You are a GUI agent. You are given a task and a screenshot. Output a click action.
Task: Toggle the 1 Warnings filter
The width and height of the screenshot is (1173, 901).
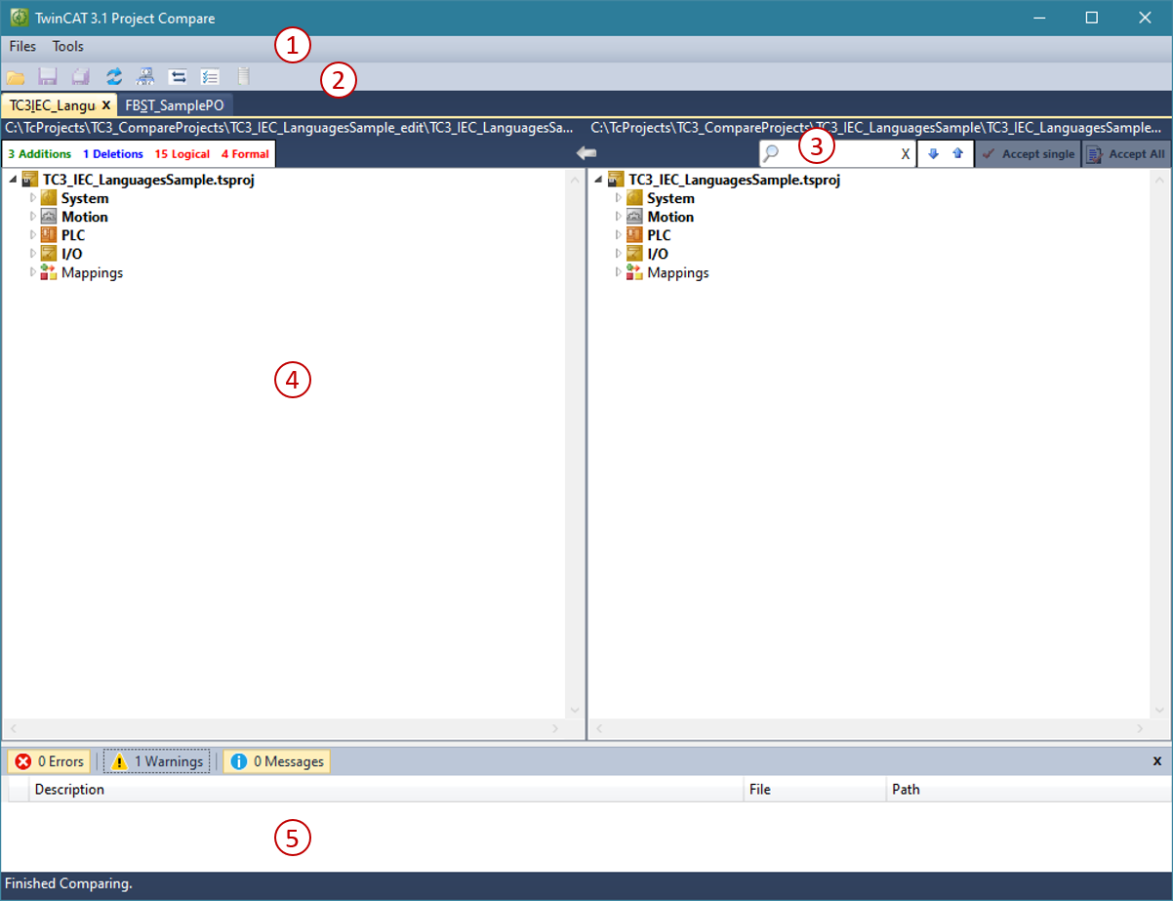pos(157,761)
